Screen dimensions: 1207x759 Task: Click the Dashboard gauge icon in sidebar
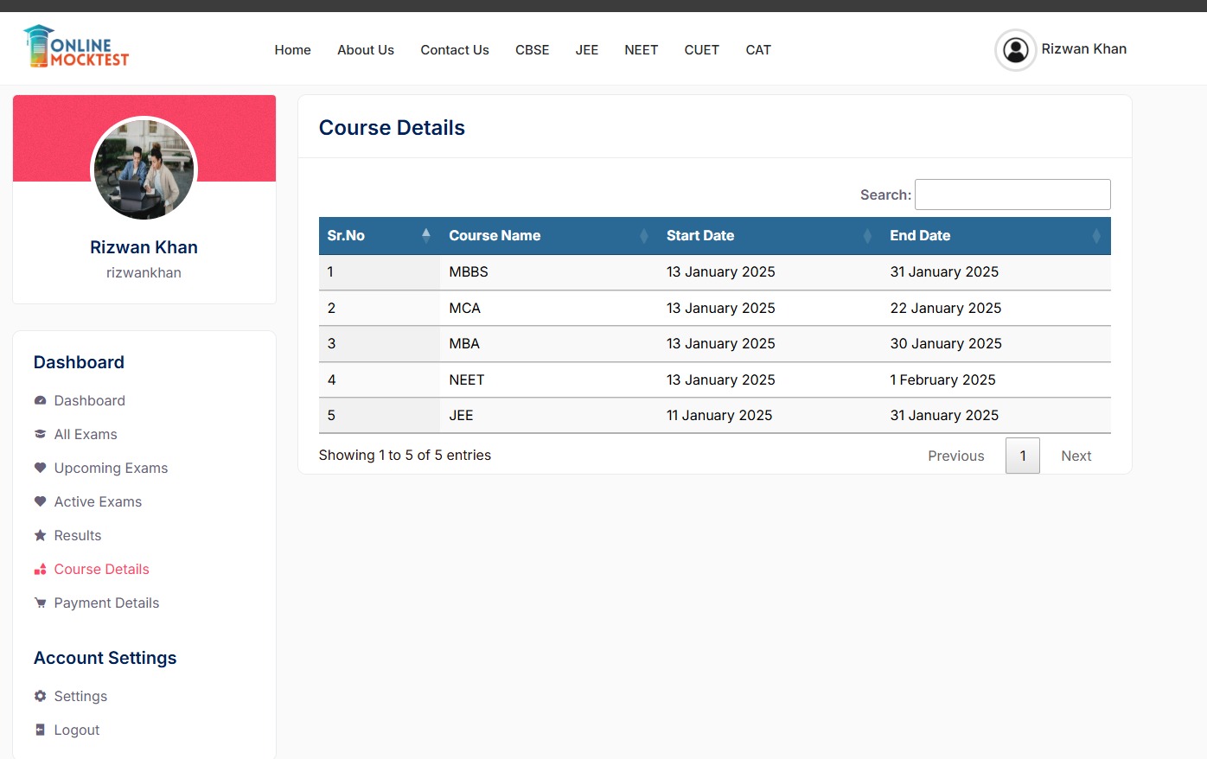[40, 400]
